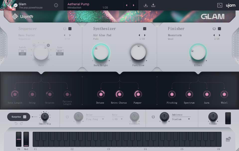This screenshot has height=151, width=239.
Task: Select next synth preset for Air Glue Pad
Action: pyautogui.click(x=145, y=35)
